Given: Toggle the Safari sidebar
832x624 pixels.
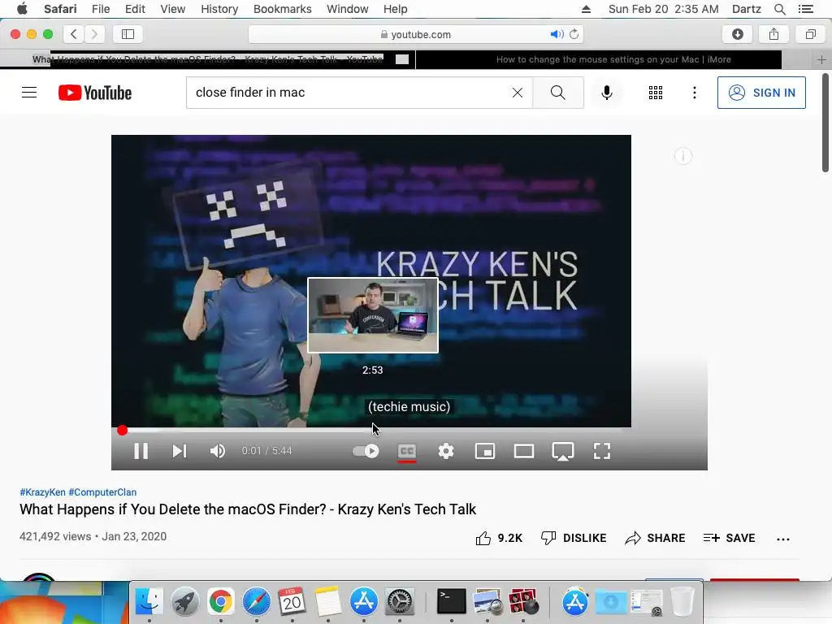Looking at the screenshot, I should (x=128, y=34).
